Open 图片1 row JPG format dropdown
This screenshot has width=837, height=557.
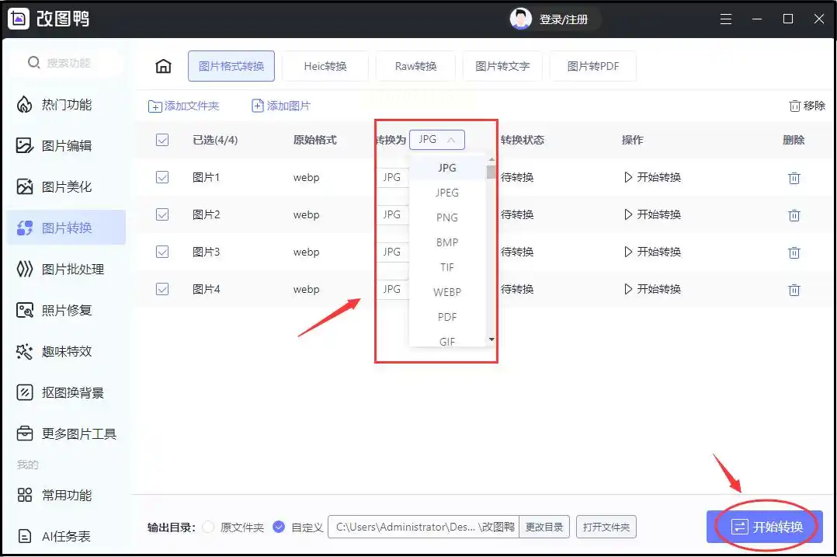point(392,177)
